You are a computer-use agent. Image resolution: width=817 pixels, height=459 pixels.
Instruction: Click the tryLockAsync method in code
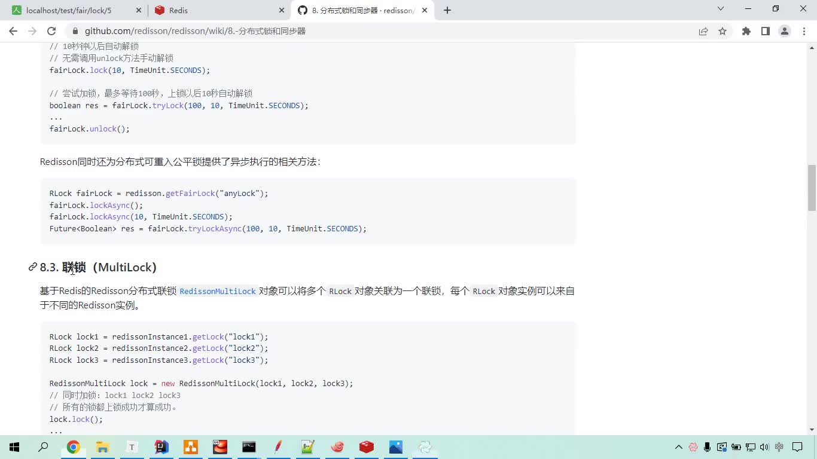tap(215, 229)
